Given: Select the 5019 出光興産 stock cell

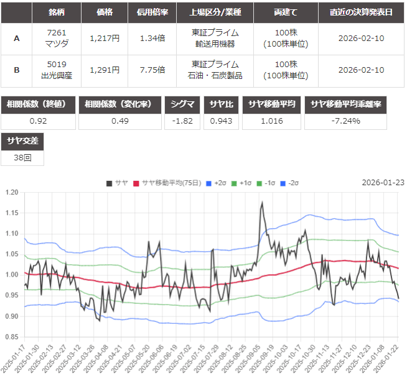Looking at the screenshot, I should pyautogui.click(x=56, y=70).
